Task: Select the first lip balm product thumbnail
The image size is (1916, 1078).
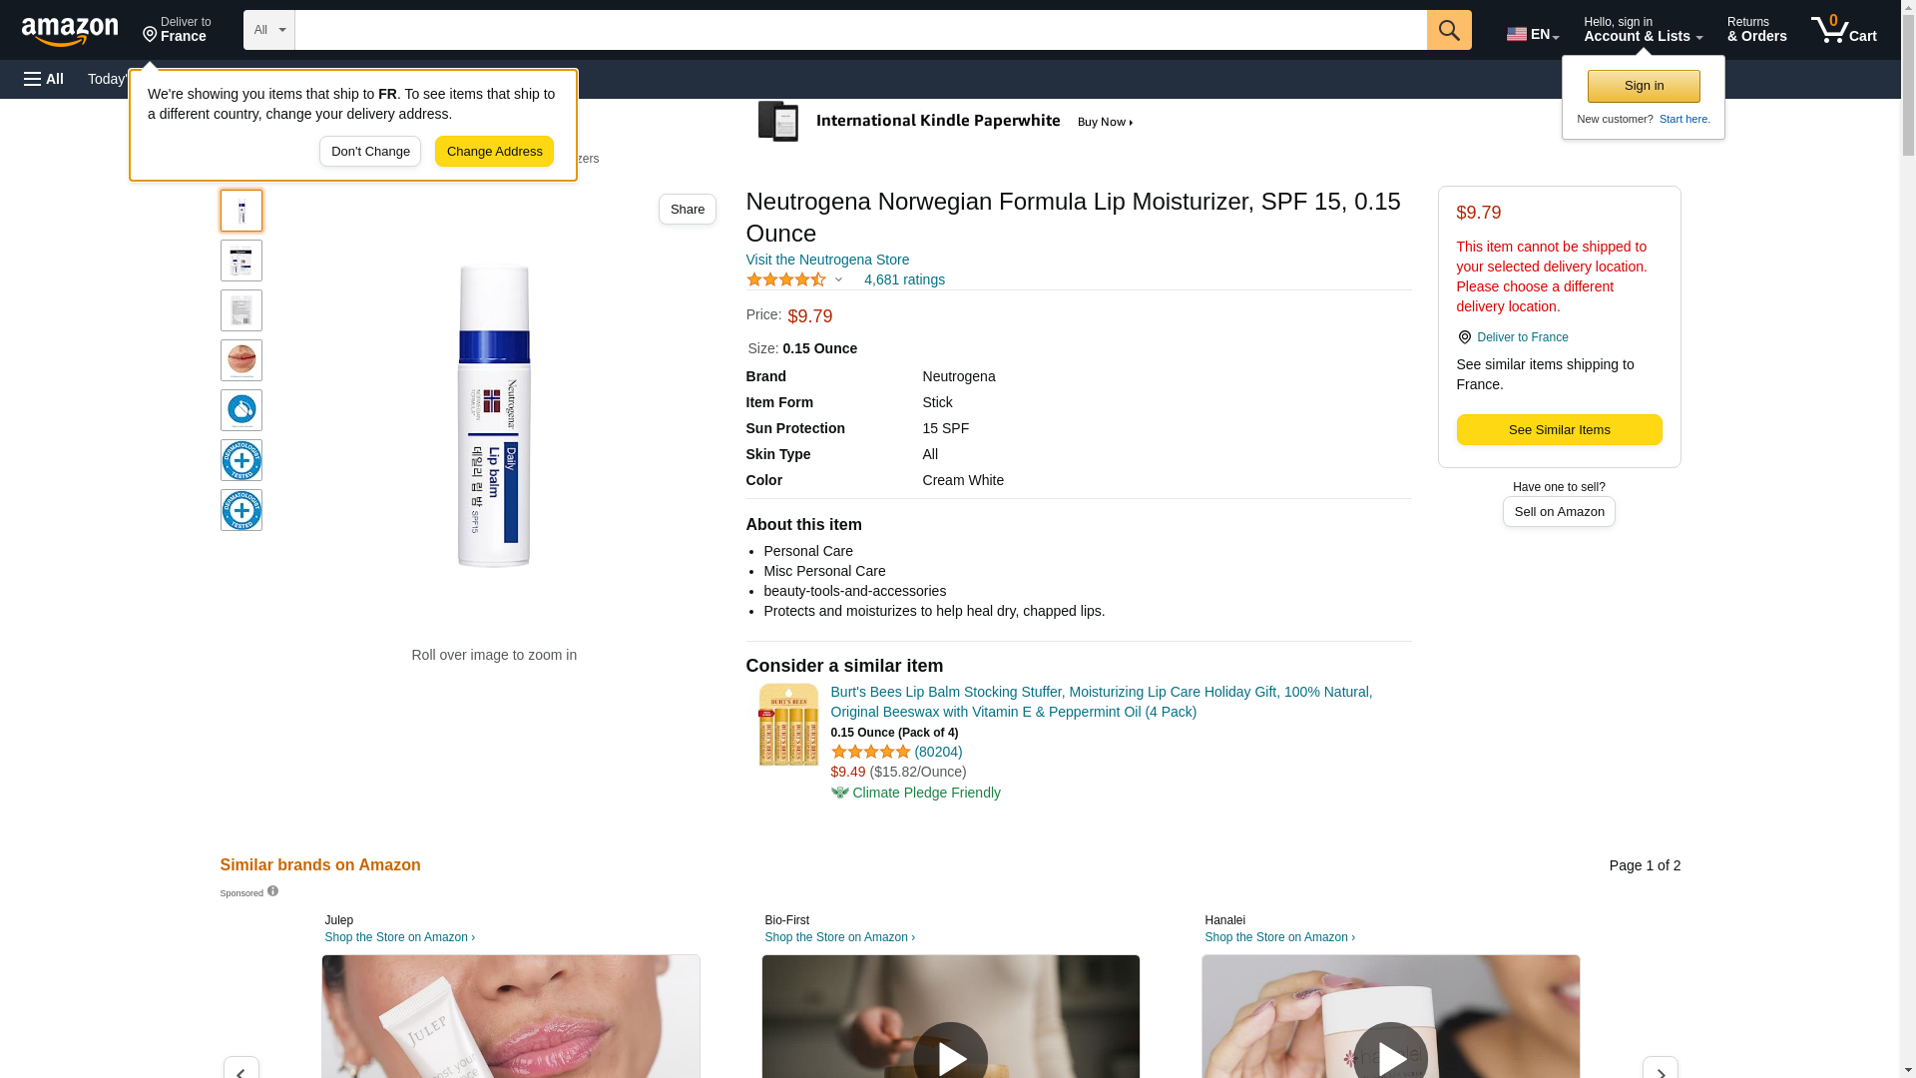Action: coord(241,211)
